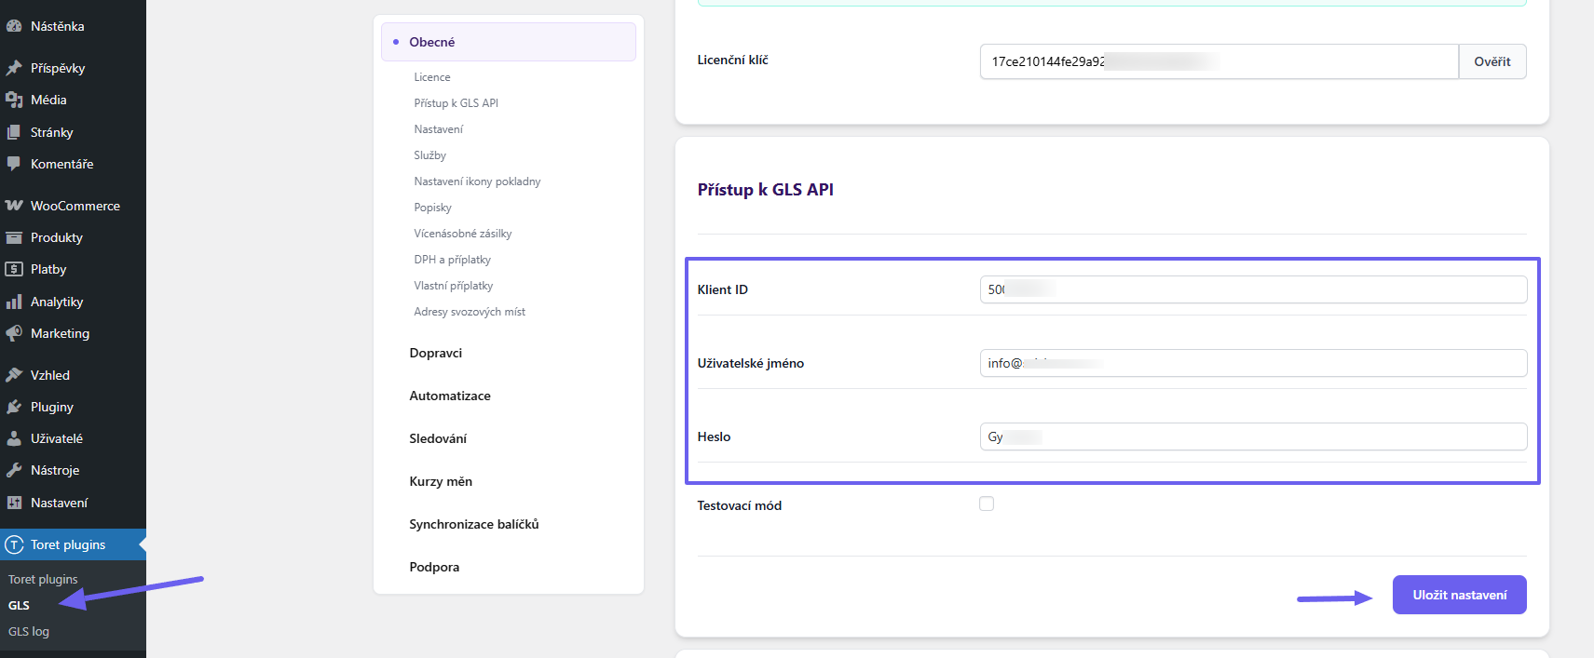
Task: Click the Licenční klíč input field
Action: click(1219, 61)
